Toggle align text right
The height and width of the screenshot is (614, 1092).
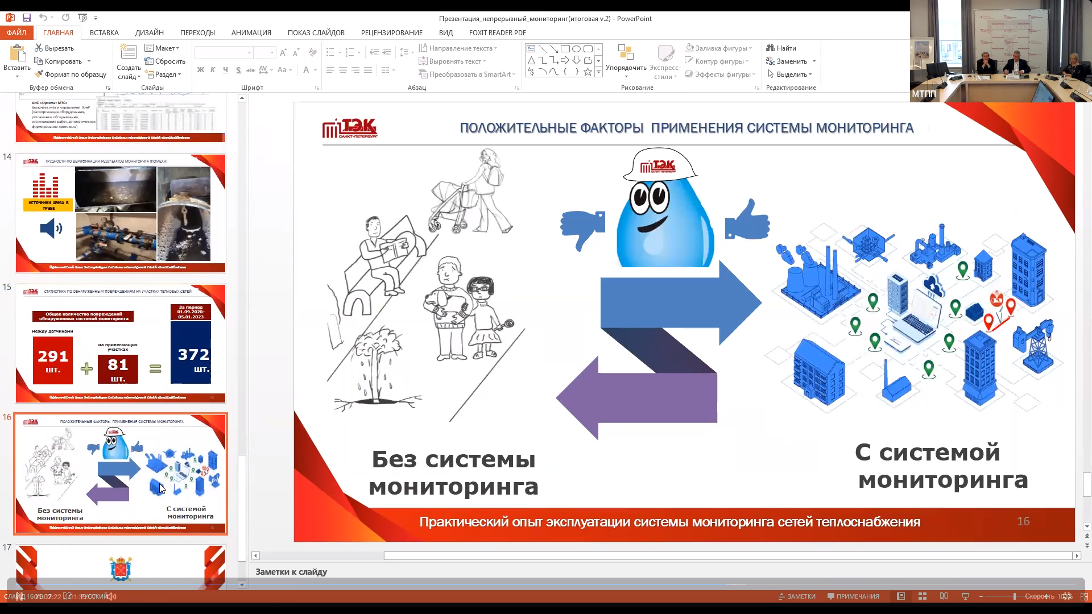pos(355,70)
